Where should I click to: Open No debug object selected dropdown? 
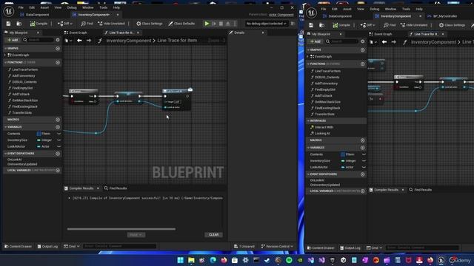266,24
